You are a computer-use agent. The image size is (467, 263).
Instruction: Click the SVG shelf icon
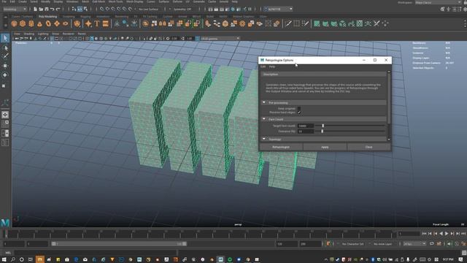[x=105, y=24]
